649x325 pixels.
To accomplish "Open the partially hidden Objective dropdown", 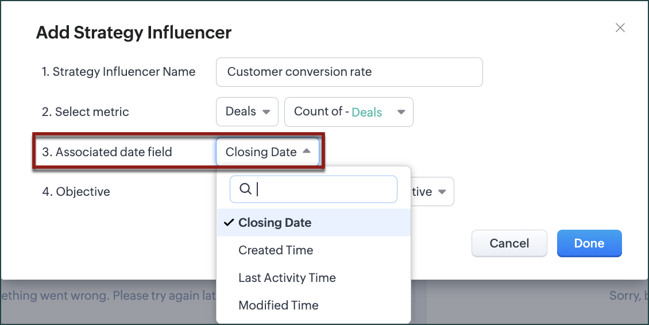I will [433, 192].
